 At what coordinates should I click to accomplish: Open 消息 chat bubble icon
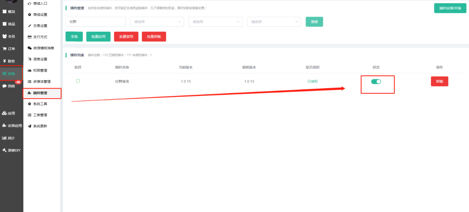[5, 86]
